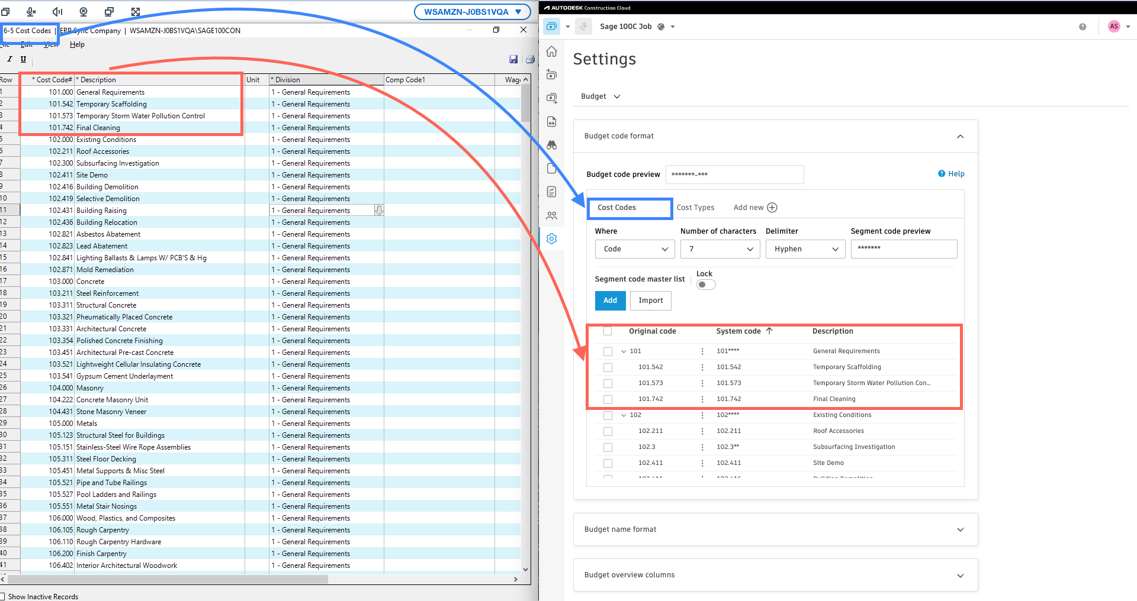Switch to the Cost Types tab
Screen dimensions: 1137x601
click(695, 208)
